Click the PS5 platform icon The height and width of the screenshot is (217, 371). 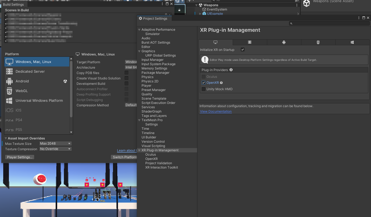tap(9, 130)
